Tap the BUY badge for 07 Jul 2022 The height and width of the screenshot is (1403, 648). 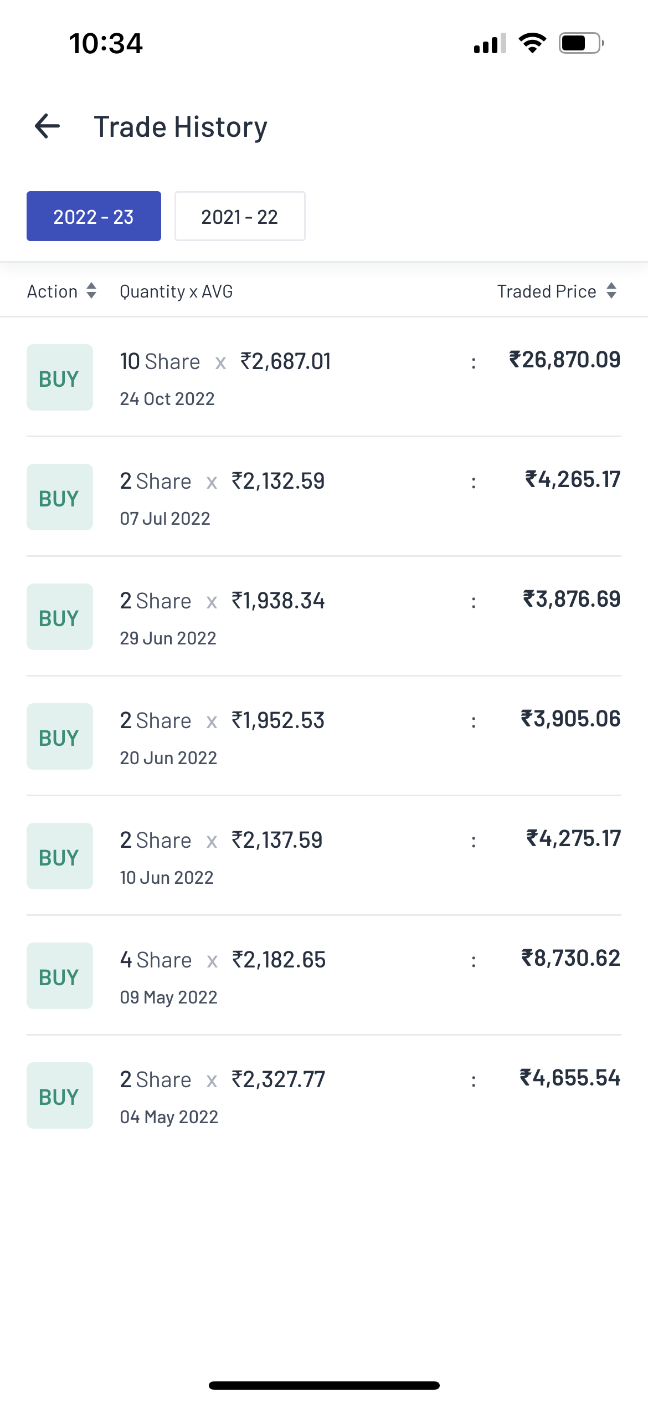59,498
